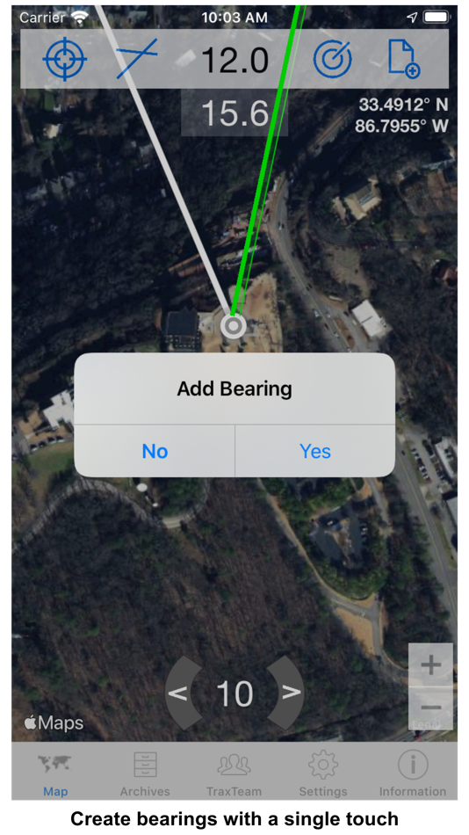Select the crossed lines bearing icon
Viewport: 469px width, 835px height.
(137, 58)
